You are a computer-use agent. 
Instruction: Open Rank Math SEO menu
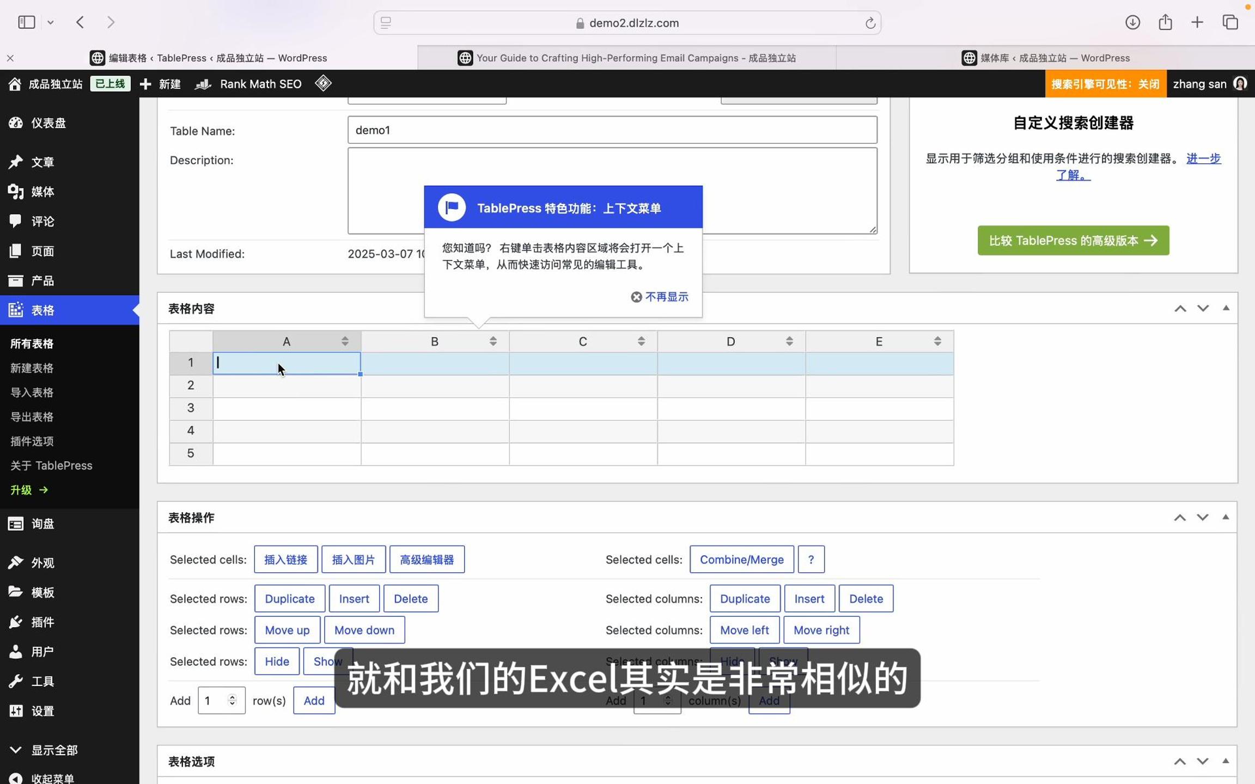point(248,84)
